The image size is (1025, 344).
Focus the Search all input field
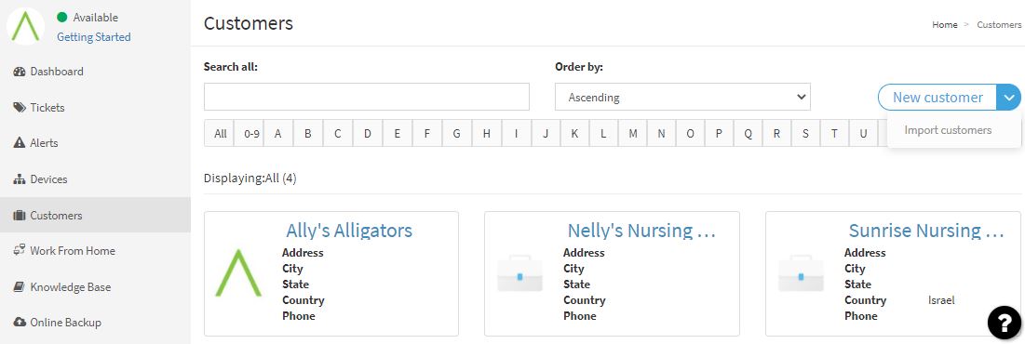[x=366, y=97]
